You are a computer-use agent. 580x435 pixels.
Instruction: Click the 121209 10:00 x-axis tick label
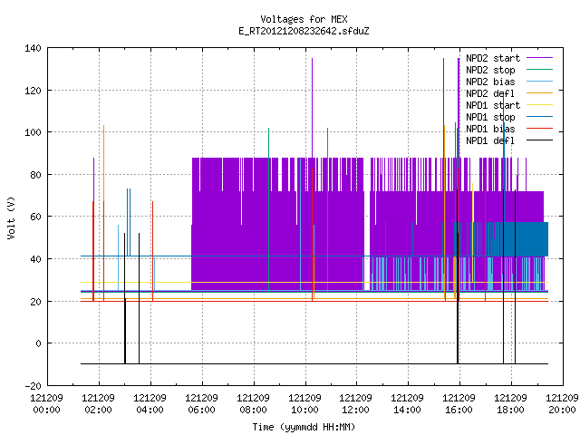(304, 404)
